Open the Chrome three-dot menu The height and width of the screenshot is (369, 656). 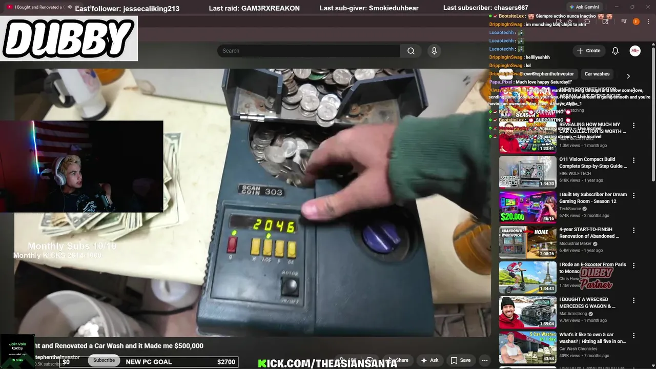[648, 22]
